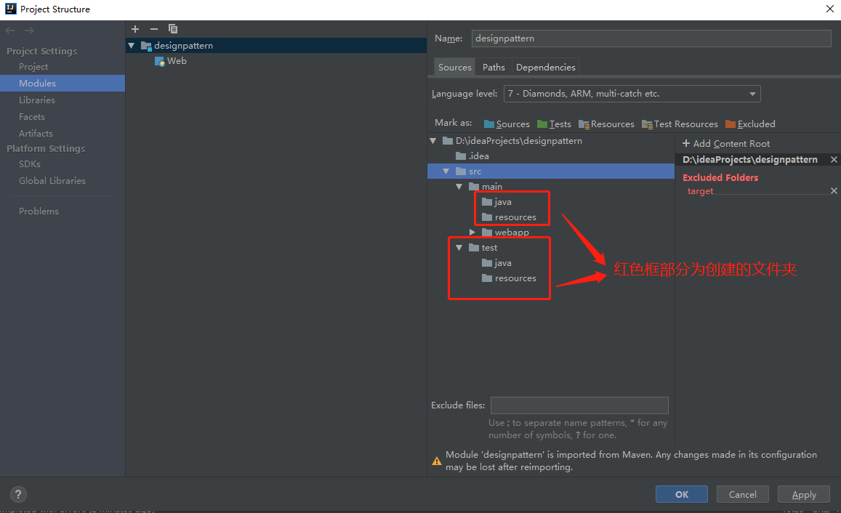Focus the Exclude files field

tap(579, 405)
